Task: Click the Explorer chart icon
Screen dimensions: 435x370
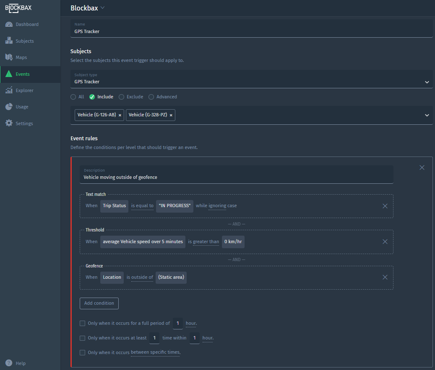Action: [9, 90]
